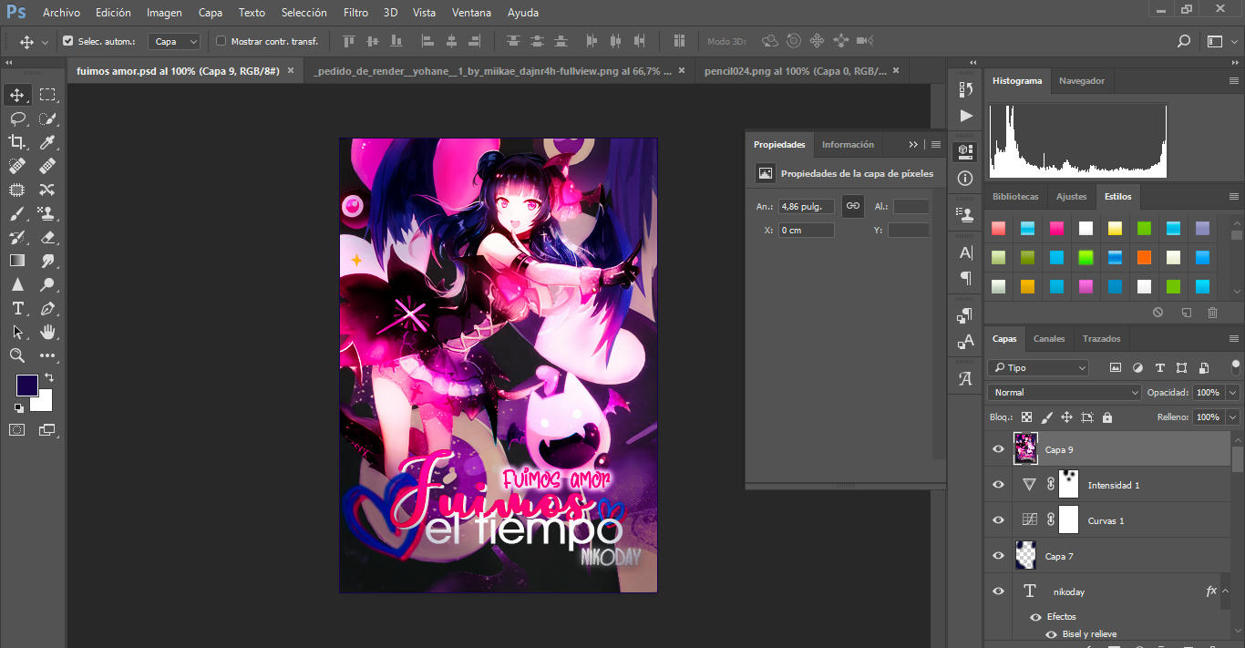The width and height of the screenshot is (1245, 648).
Task: Select the Smudge tool
Action: point(47,261)
